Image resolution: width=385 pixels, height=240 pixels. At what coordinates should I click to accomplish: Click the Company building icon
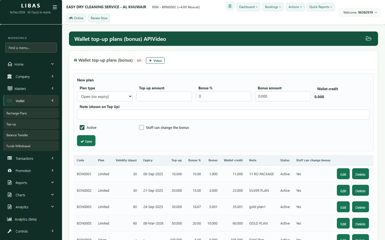(10, 77)
